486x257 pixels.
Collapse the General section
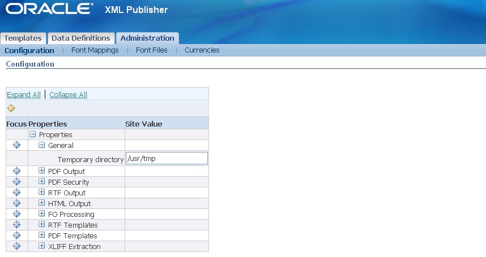41,145
